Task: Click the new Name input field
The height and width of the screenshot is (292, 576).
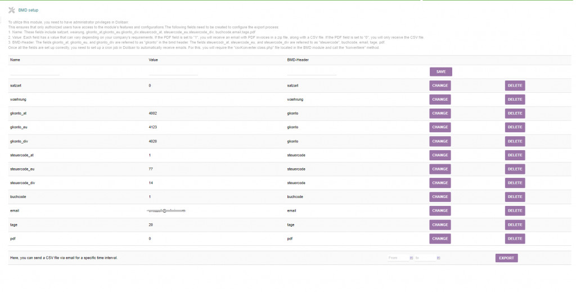Action: click(35, 72)
